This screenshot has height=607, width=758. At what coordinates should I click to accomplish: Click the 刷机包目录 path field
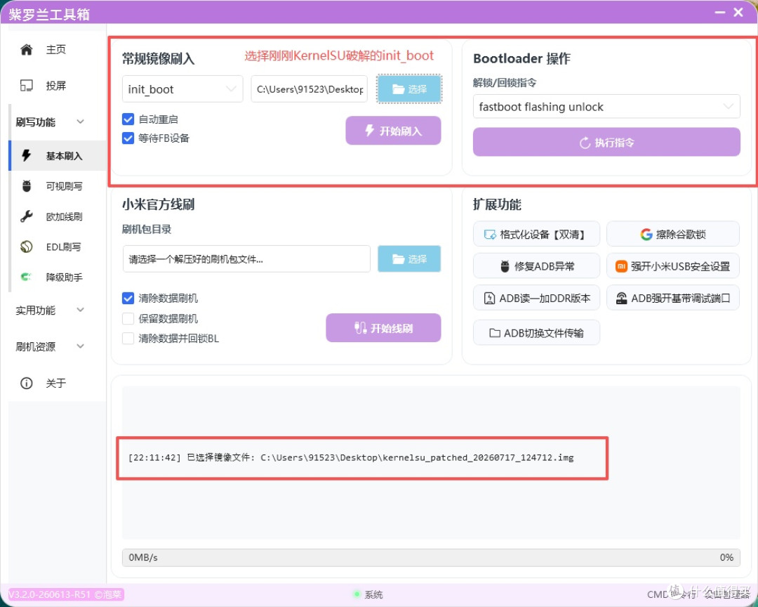(x=246, y=259)
